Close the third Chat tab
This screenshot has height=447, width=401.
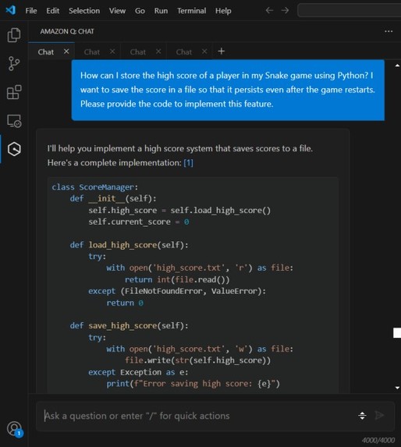click(x=158, y=51)
